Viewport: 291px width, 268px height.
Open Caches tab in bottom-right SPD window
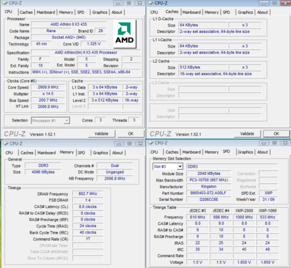click(172, 152)
